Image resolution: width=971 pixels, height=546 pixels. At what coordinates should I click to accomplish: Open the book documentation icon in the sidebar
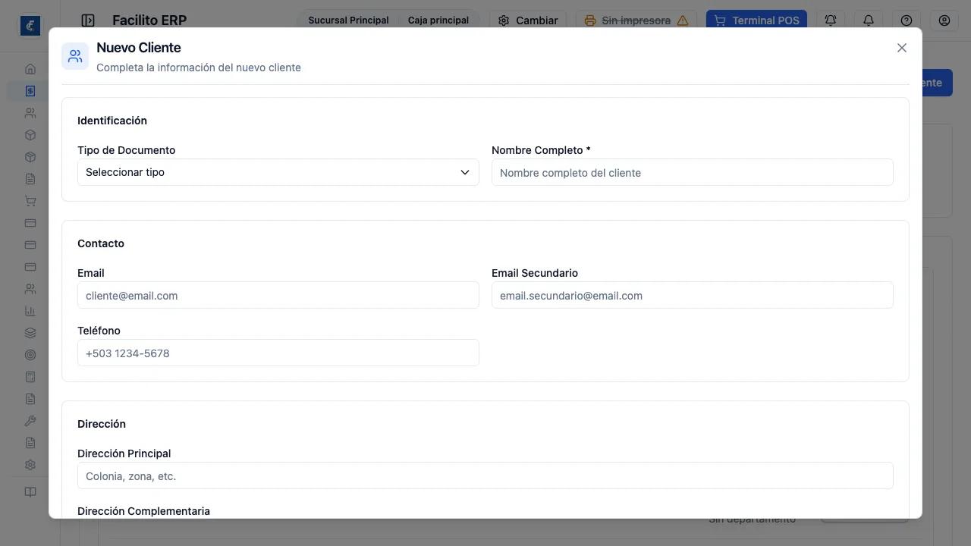tap(30, 492)
